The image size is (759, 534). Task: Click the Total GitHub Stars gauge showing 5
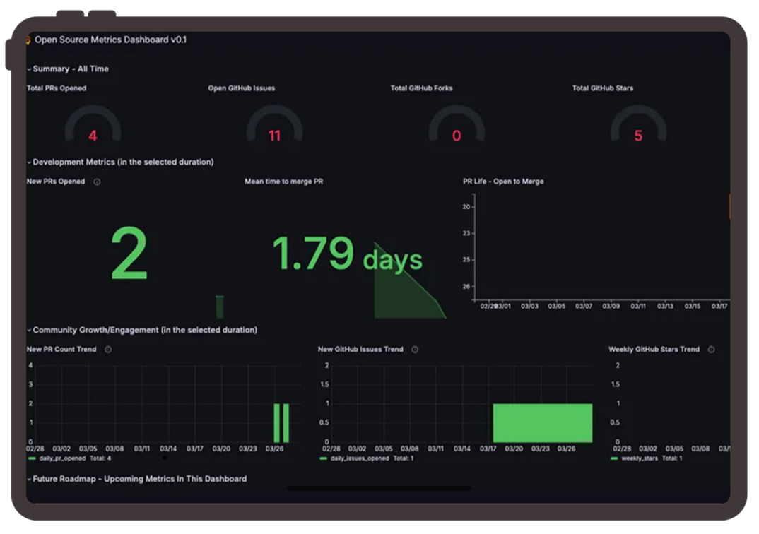638,125
